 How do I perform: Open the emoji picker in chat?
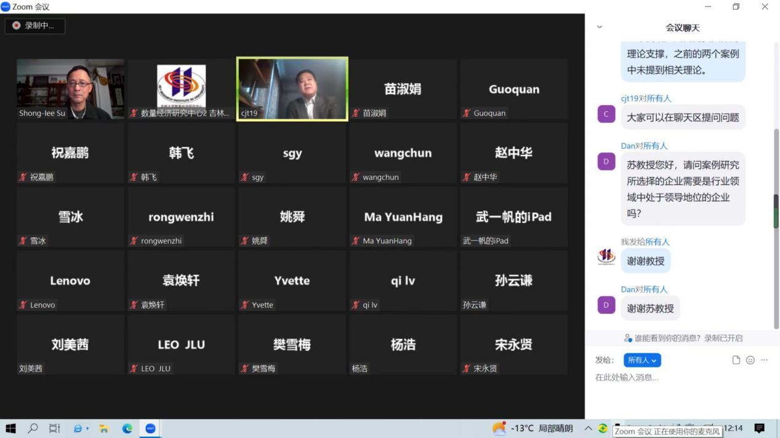pyautogui.click(x=750, y=360)
